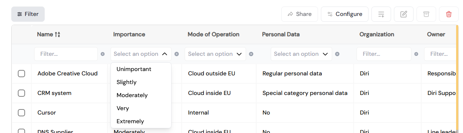Click the edit pencil icon button
The image size is (463, 133).
[404, 14]
